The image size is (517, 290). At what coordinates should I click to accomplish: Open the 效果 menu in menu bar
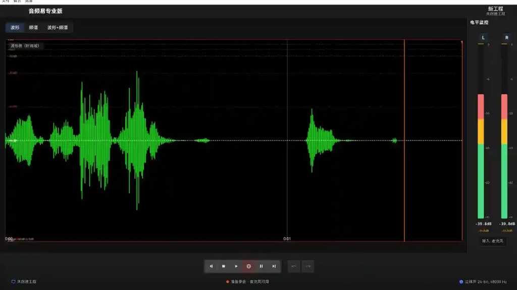click(28, 1)
